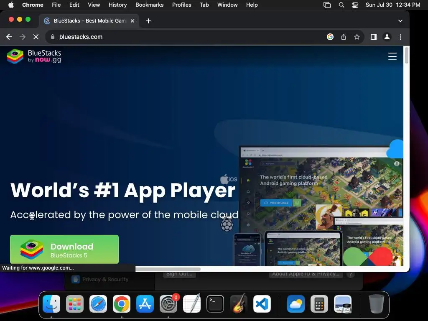Image resolution: width=428 pixels, height=321 pixels.
Task: Click the Chrome forward arrow
Action: coord(23,37)
